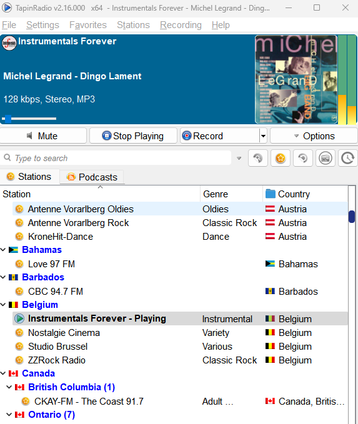Viewport: 358px width, 424px height.
Task: Mute the audio playback
Action: pyautogui.click(x=42, y=136)
